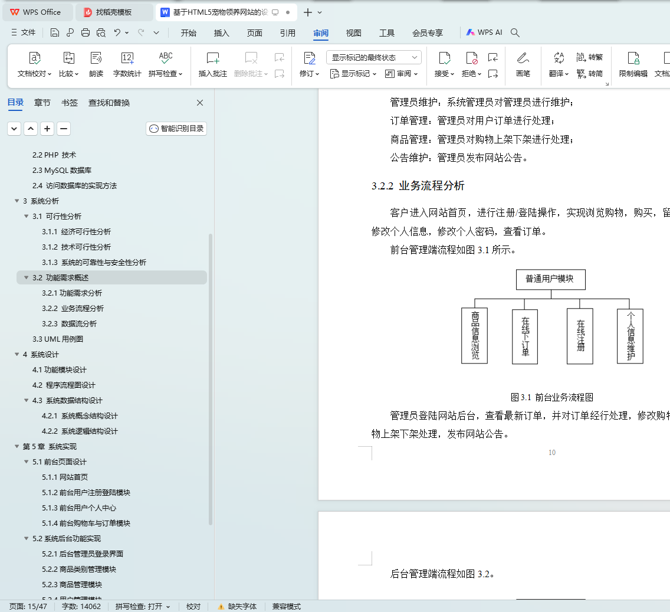
Task: Jump to 2.3 MySQL 数据库 heading
Action: point(62,170)
